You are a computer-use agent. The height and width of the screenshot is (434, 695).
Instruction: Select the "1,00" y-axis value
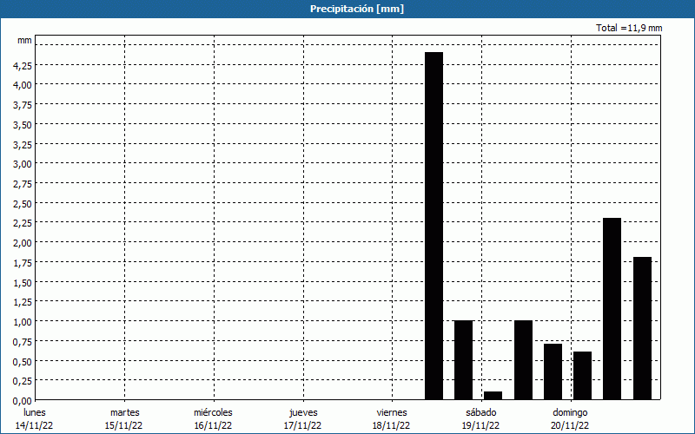pyautogui.click(x=23, y=322)
